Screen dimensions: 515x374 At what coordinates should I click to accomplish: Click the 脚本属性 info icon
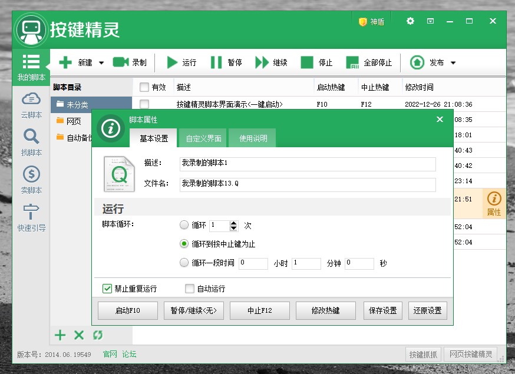111,128
